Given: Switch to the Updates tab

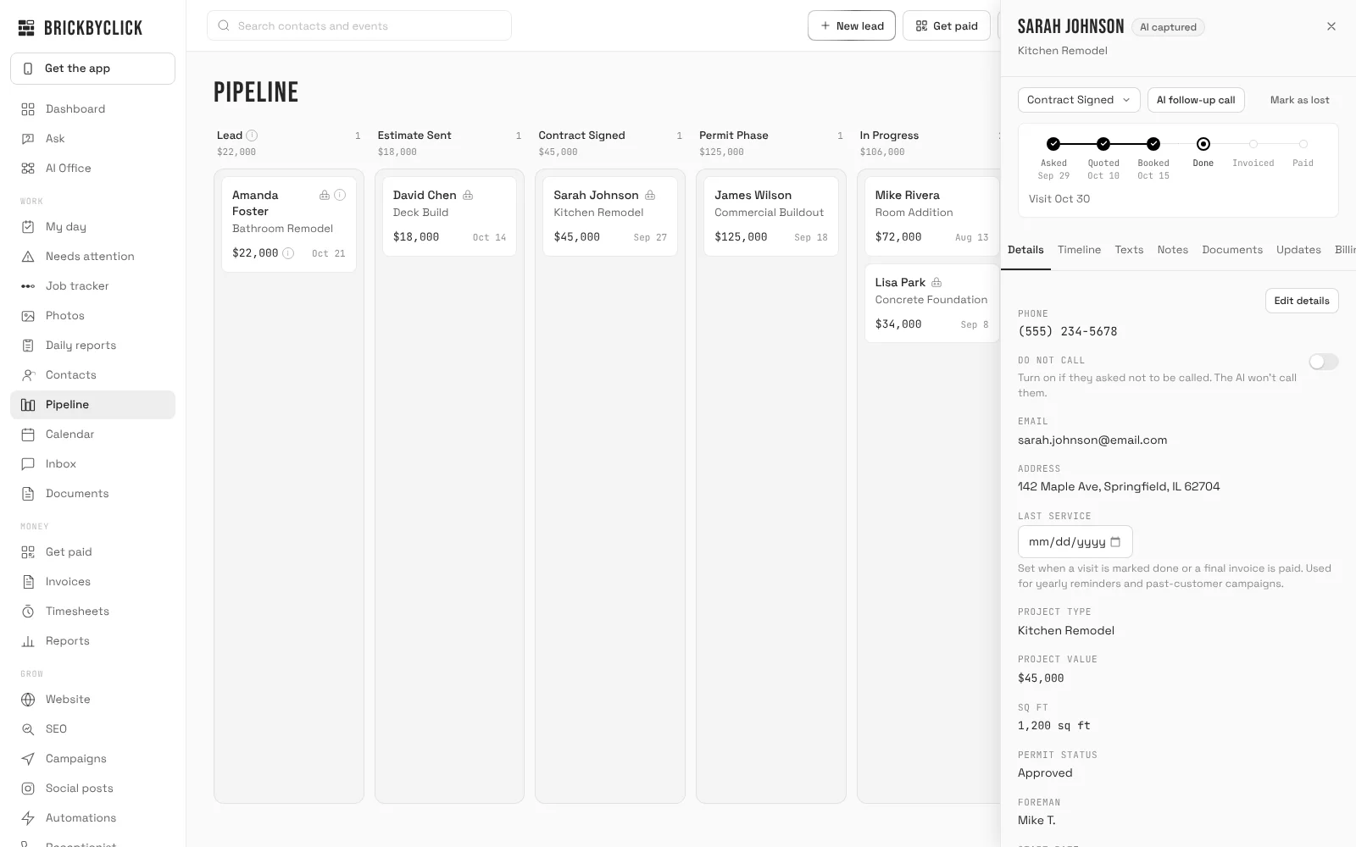Looking at the screenshot, I should pyautogui.click(x=1298, y=250).
